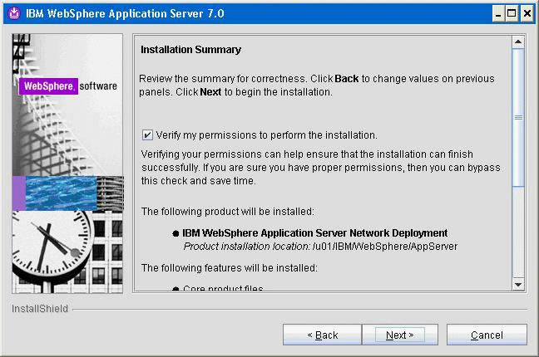Minimize the IBM WebSphere installer window
This screenshot has height=357, width=539.
pyautogui.click(x=498, y=14)
